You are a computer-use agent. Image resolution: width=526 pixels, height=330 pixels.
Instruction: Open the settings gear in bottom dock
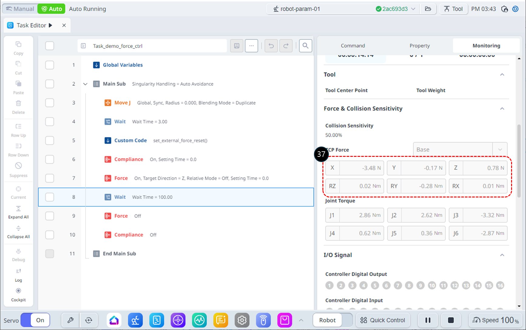(x=242, y=320)
